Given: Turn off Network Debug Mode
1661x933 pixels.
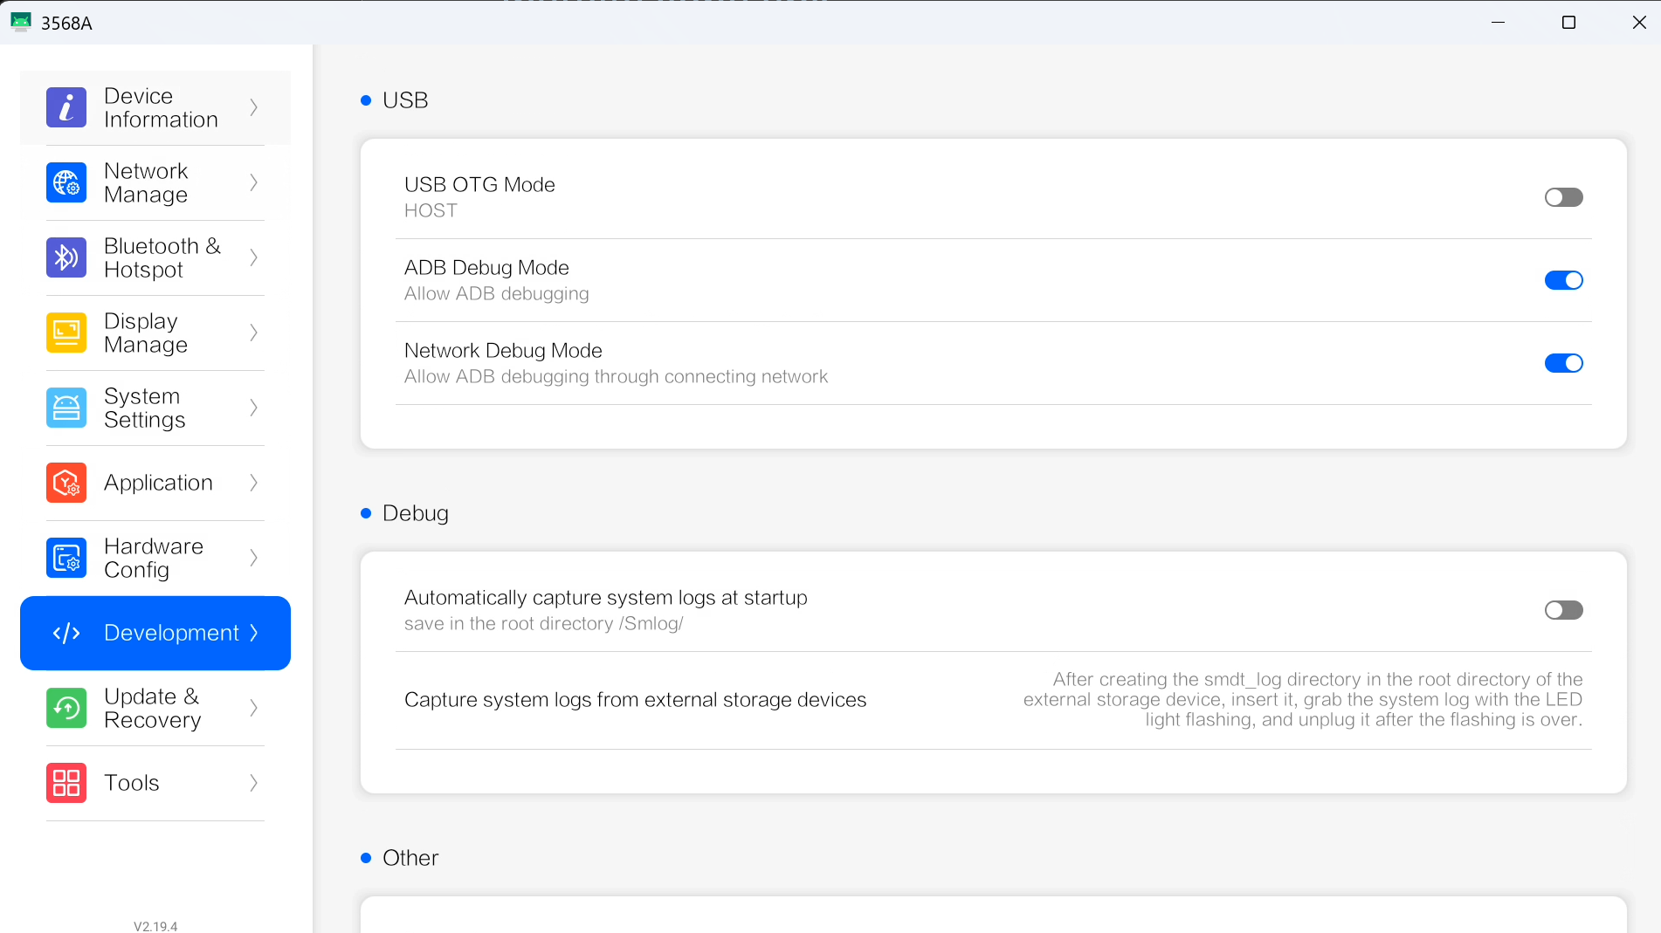Looking at the screenshot, I should (x=1563, y=363).
